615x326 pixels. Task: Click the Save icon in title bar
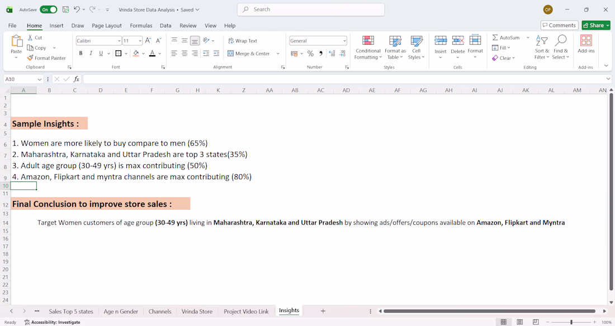(65, 9)
